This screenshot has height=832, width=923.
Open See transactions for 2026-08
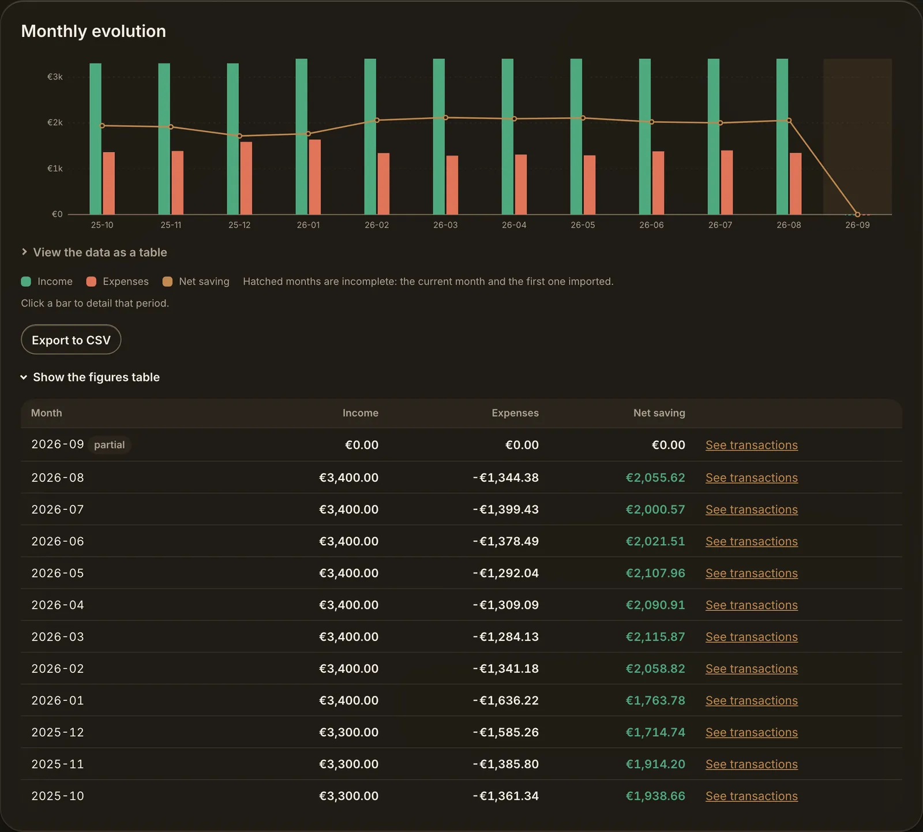(752, 478)
